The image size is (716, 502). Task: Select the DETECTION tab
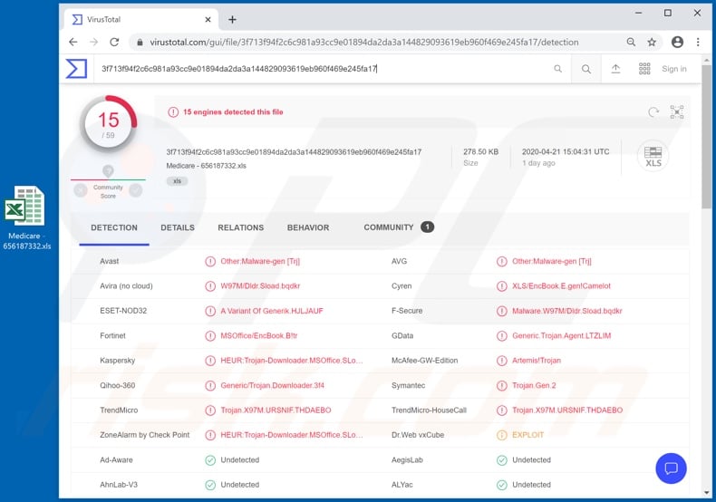click(114, 227)
